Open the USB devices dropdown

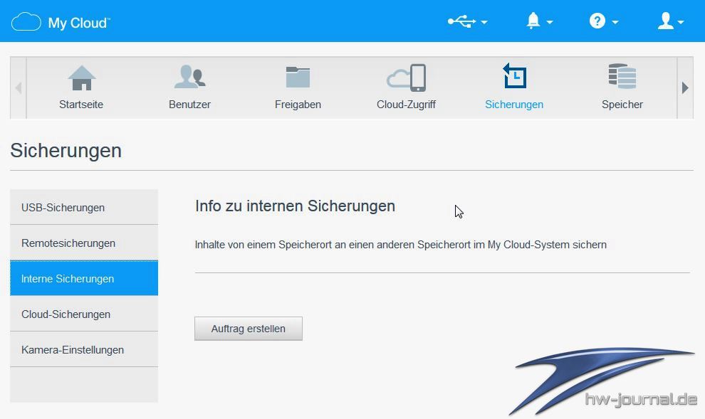pyautogui.click(x=466, y=22)
